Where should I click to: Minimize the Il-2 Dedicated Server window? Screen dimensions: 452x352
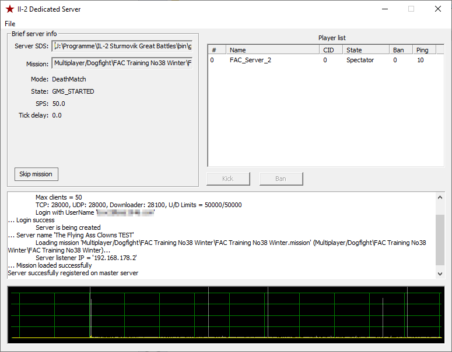tap(385, 9)
